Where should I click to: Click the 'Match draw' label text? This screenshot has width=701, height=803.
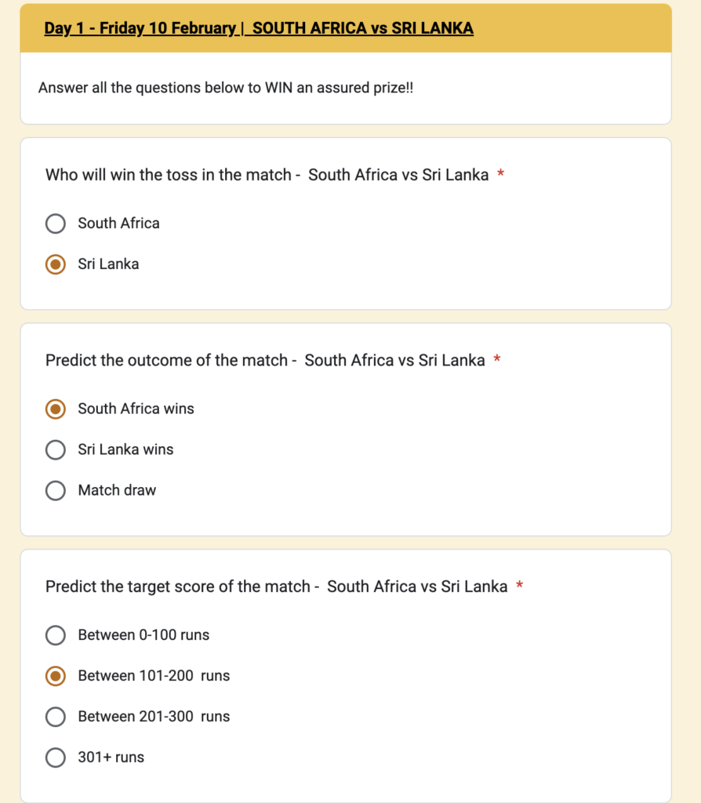pyautogui.click(x=117, y=491)
